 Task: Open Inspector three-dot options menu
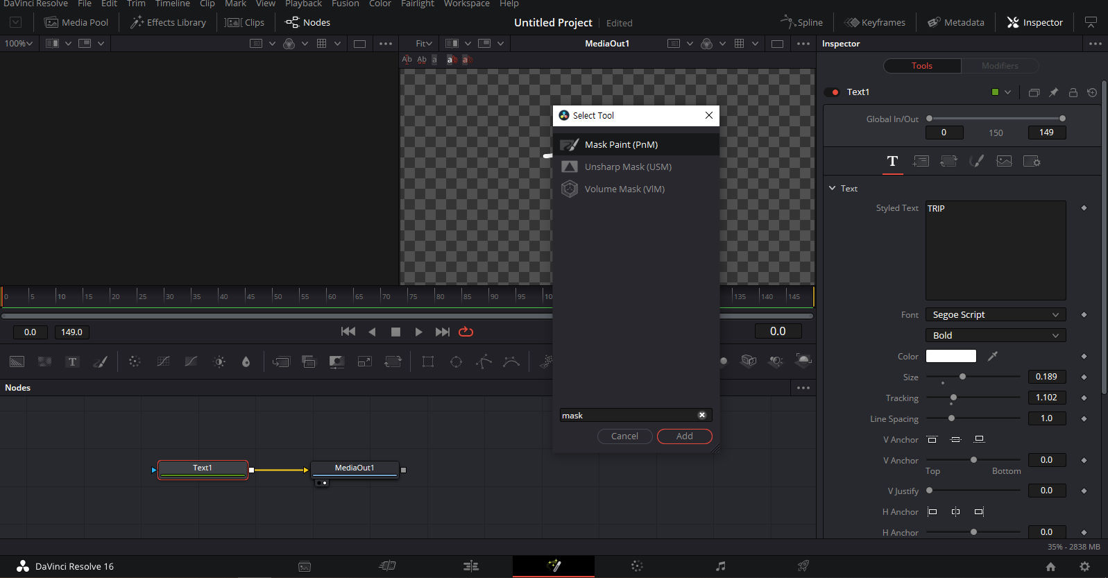(x=1096, y=44)
